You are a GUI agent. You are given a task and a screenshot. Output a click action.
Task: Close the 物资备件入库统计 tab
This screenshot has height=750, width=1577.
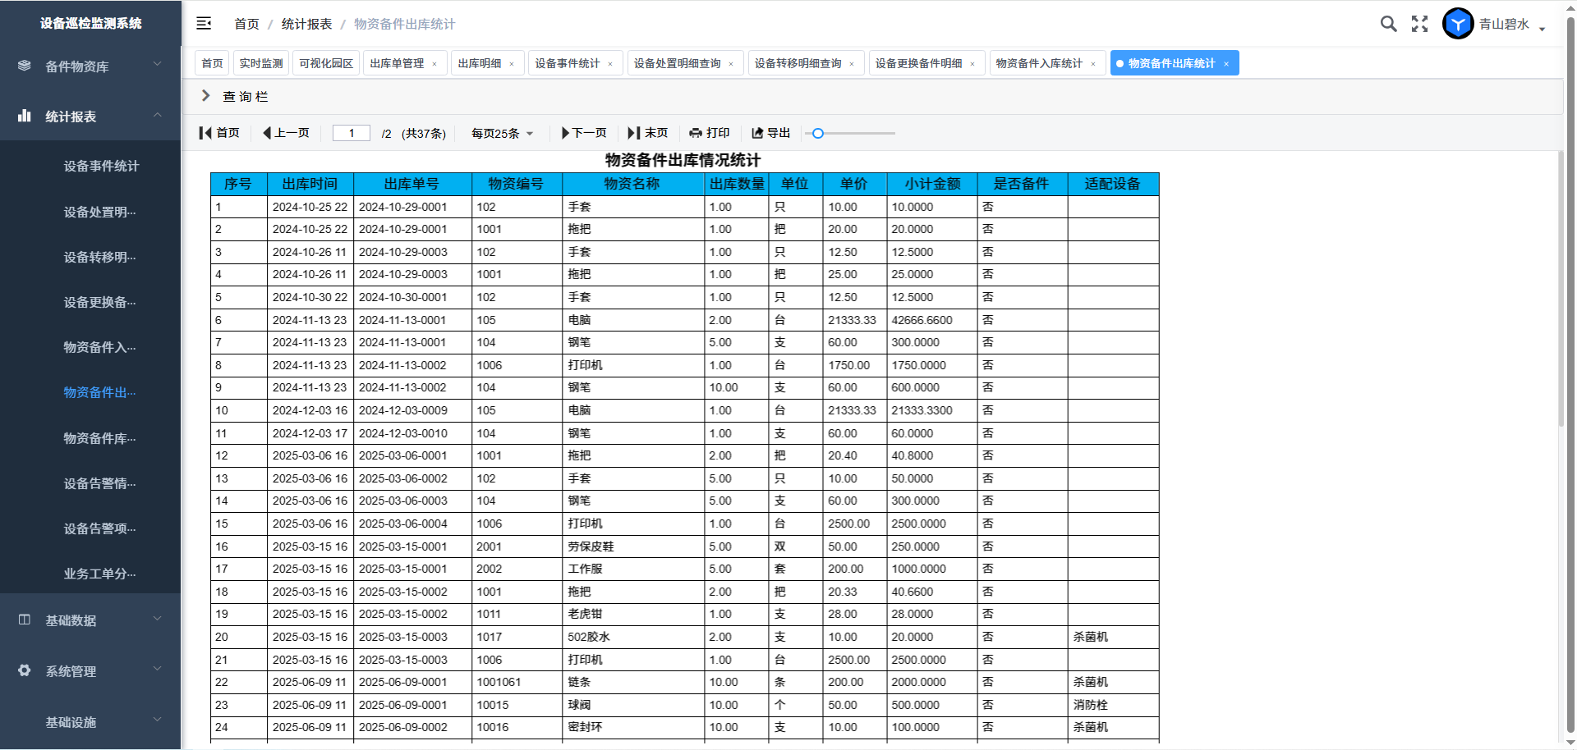(x=1093, y=64)
